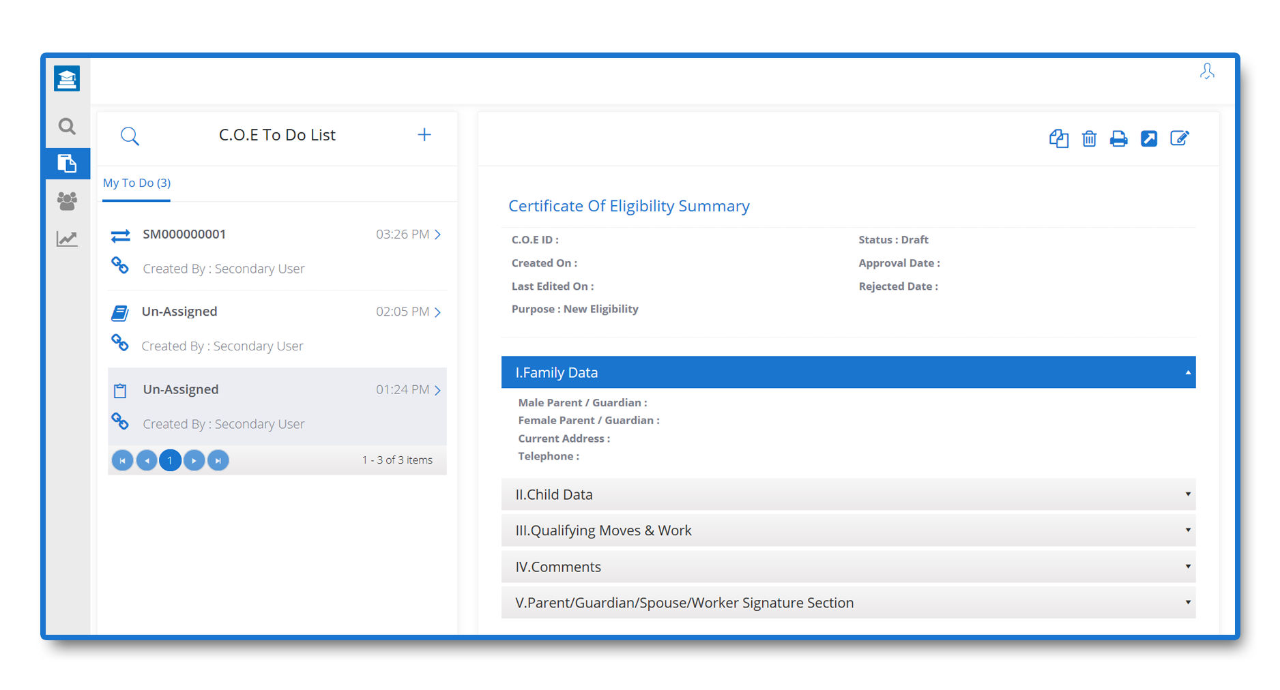This screenshot has width=1280, height=690.
Task: Go to last page of list
Action: point(218,460)
